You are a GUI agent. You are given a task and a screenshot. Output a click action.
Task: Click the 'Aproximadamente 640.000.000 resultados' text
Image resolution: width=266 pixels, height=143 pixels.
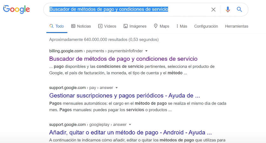(104, 39)
